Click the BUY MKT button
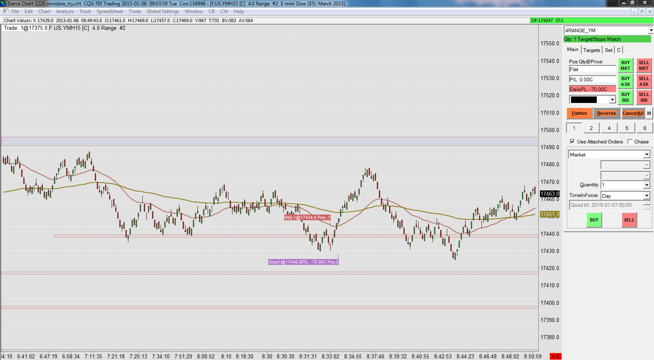This screenshot has height=360, width=654. [625, 65]
